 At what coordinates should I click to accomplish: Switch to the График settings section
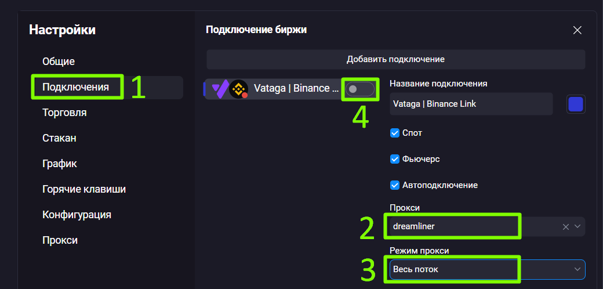(x=60, y=164)
